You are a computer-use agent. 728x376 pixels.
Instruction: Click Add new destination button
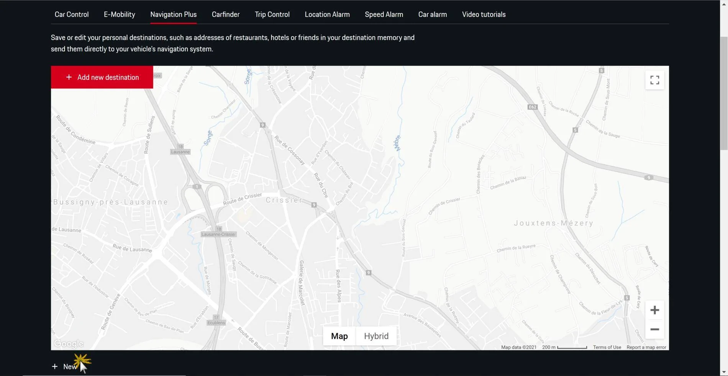(x=102, y=77)
